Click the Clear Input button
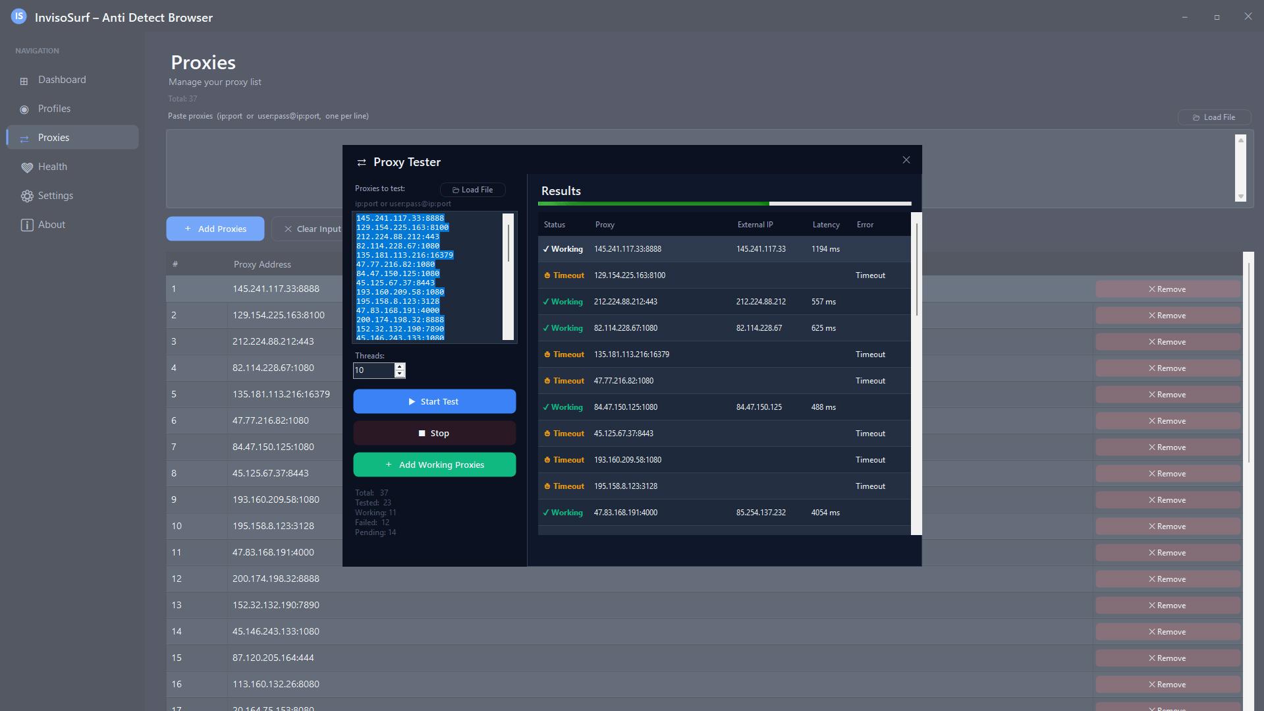Image resolution: width=1264 pixels, height=711 pixels. point(312,229)
